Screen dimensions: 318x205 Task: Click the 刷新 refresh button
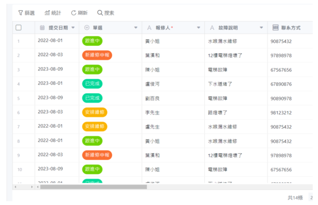coord(79,13)
